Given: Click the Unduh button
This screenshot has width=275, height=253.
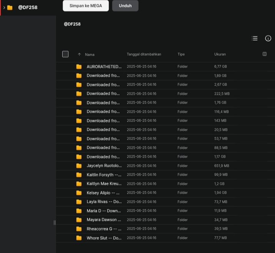Looking at the screenshot, I should coord(125,6).
